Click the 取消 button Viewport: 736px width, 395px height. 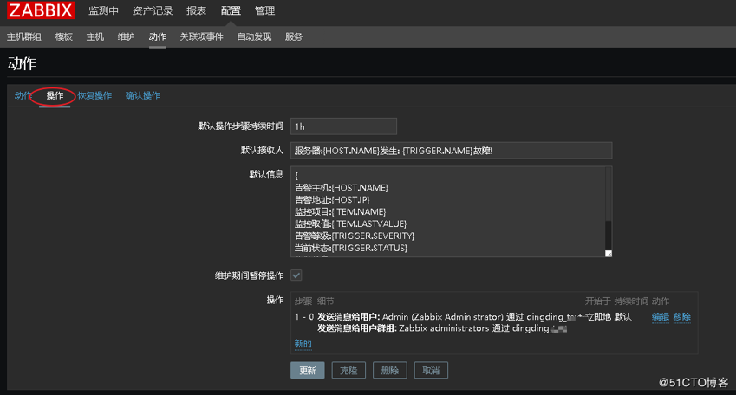tap(431, 371)
